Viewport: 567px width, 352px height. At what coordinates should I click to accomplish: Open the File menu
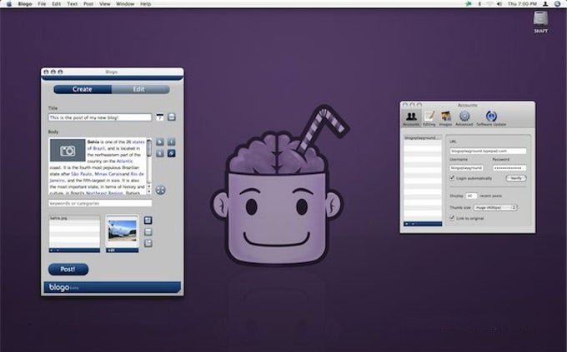(42, 4)
